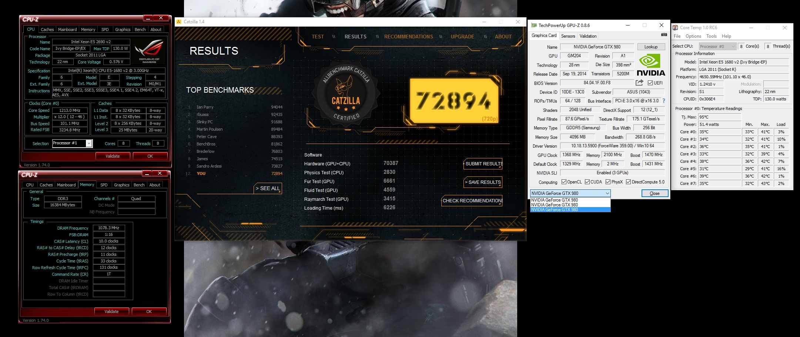Open Core Temp Options menu
The image size is (800, 337).
click(693, 36)
